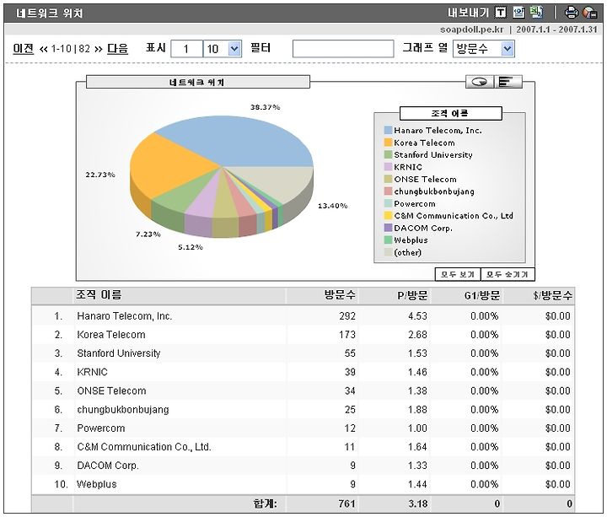Viewport: 607px width, 517px height.
Task: Click the total average 3.18 value
Action: pos(418,504)
